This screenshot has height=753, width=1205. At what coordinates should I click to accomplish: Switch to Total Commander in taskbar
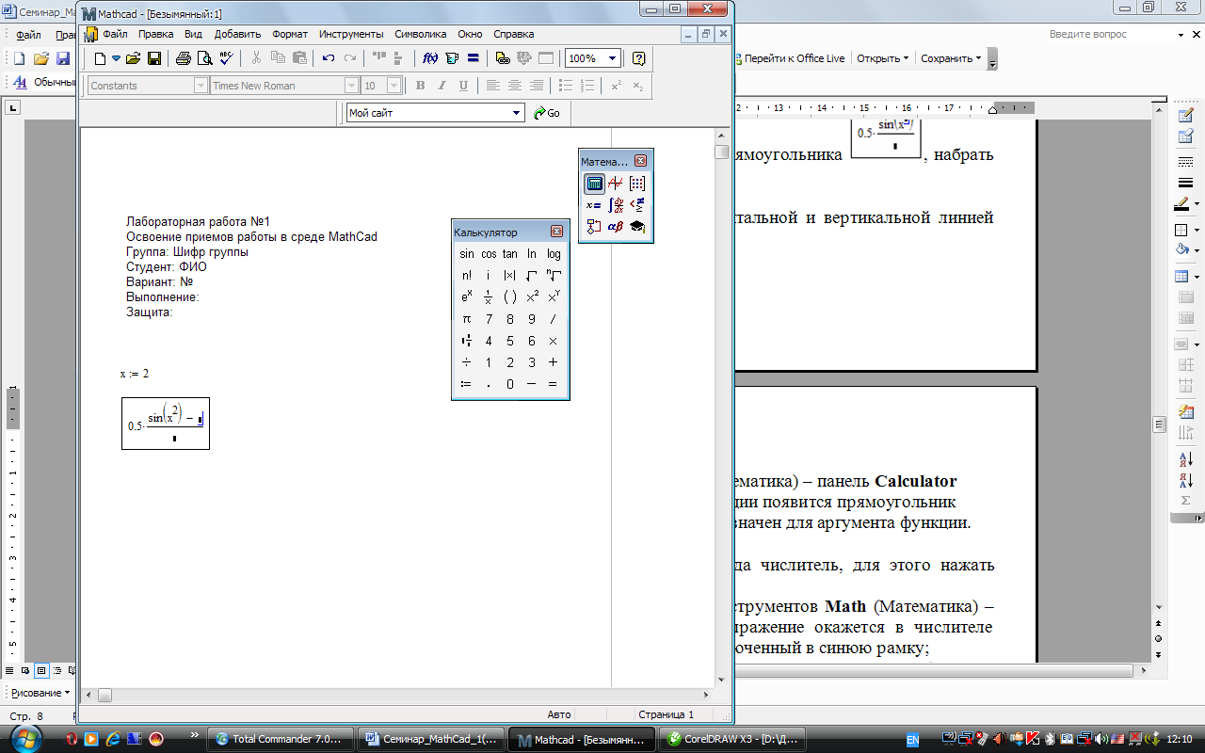pyautogui.click(x=281, y=739)
